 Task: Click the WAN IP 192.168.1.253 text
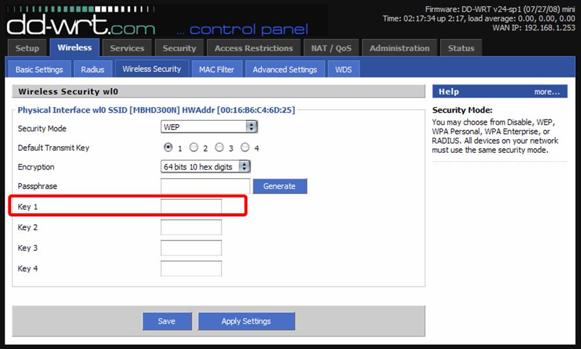pos(534,28)
